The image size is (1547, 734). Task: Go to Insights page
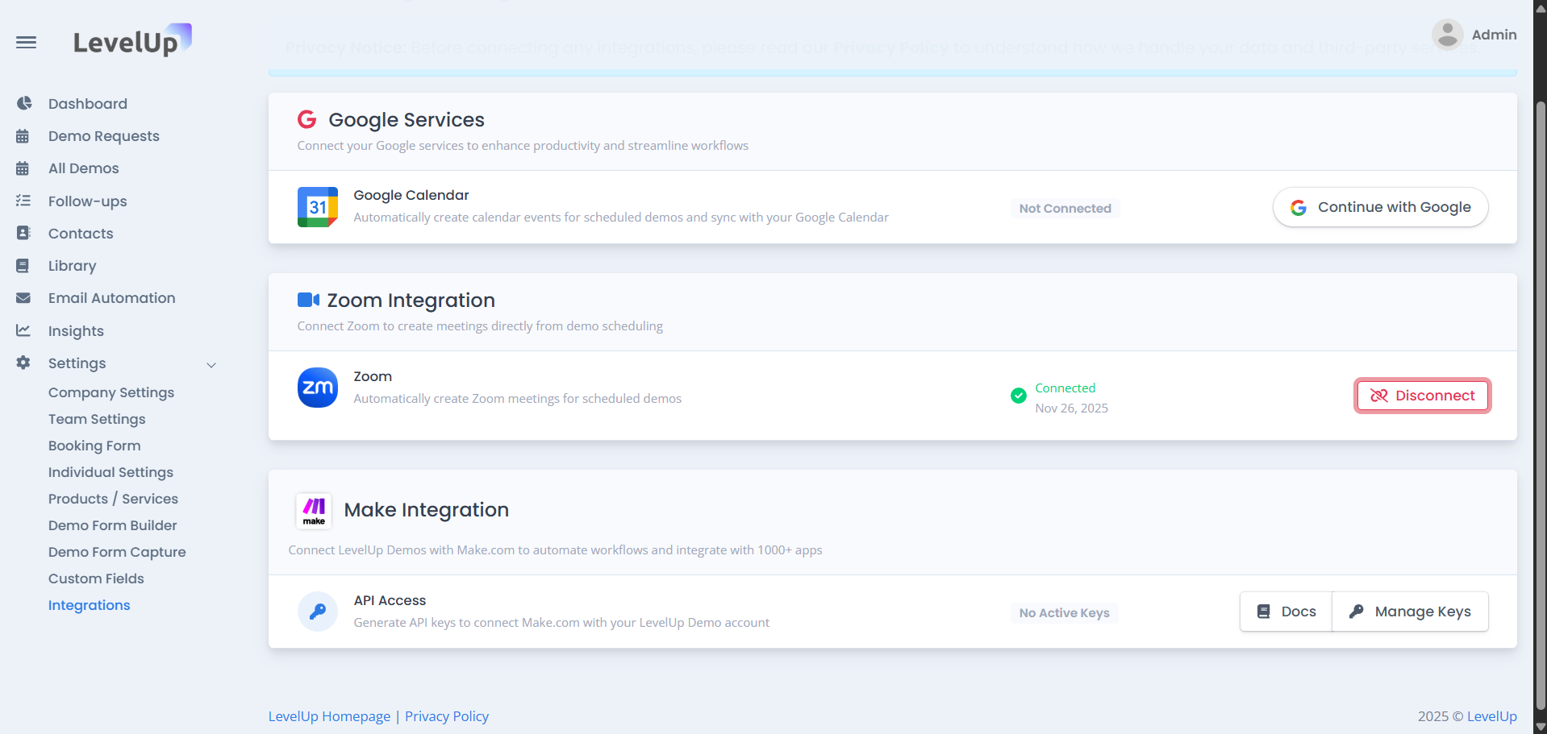coord(76,331)
